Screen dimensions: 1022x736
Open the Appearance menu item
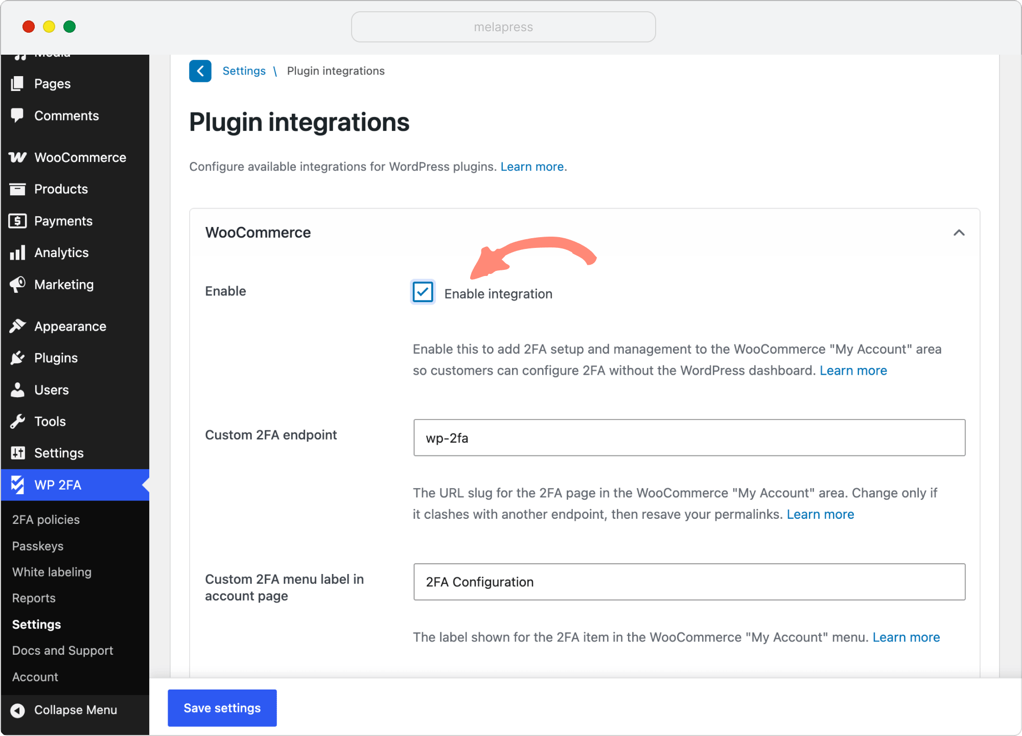coord(75,326)
